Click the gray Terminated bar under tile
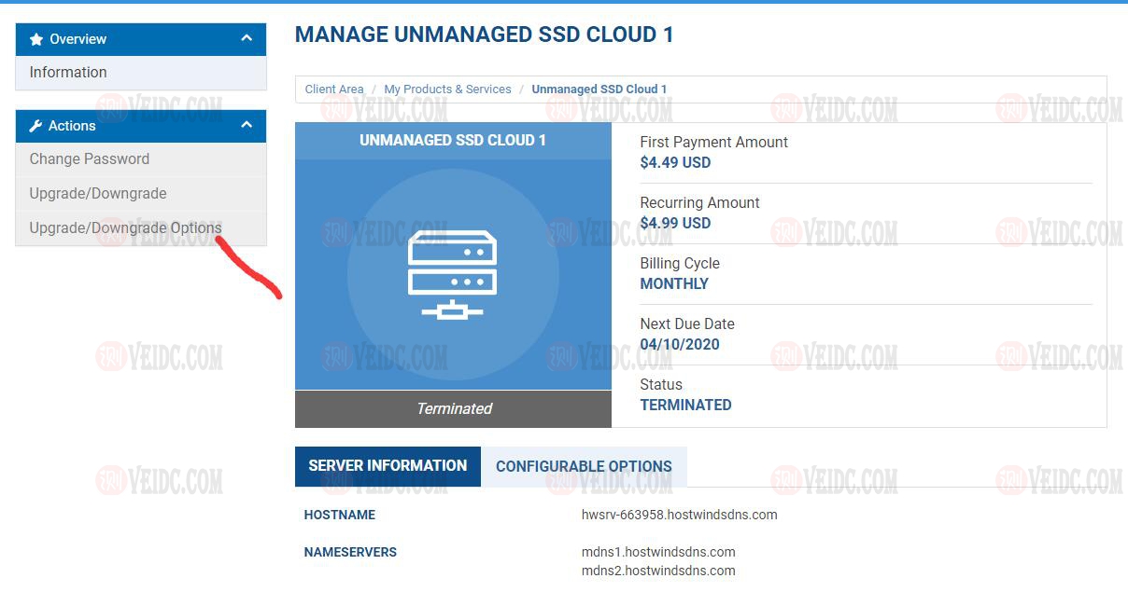This screenshot has width=1128, height=592. click(454, 408)
